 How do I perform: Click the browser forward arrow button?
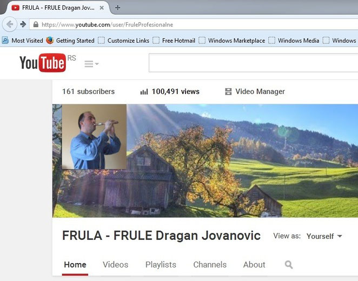(x=23, y=24)
